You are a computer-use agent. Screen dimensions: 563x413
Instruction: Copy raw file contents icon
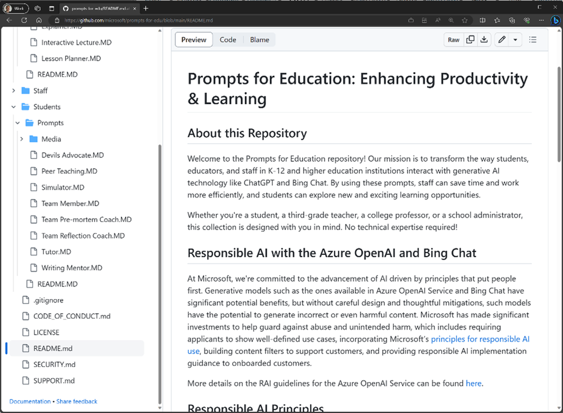click(x=470, y=39)
